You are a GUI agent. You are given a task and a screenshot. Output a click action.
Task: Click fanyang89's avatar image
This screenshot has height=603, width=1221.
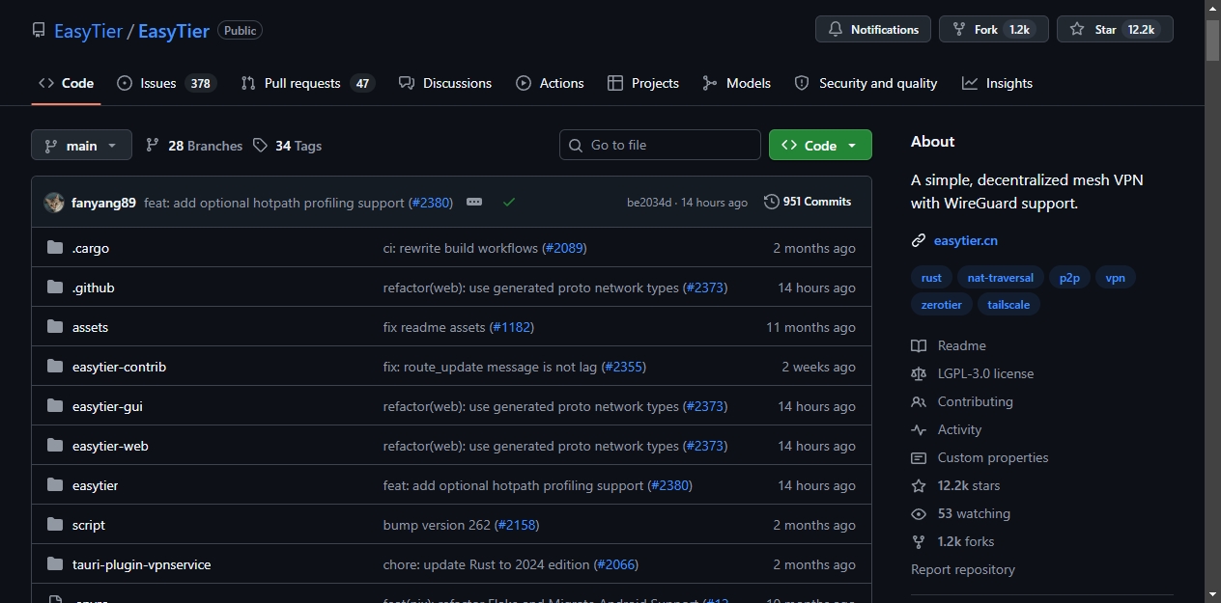54,203
